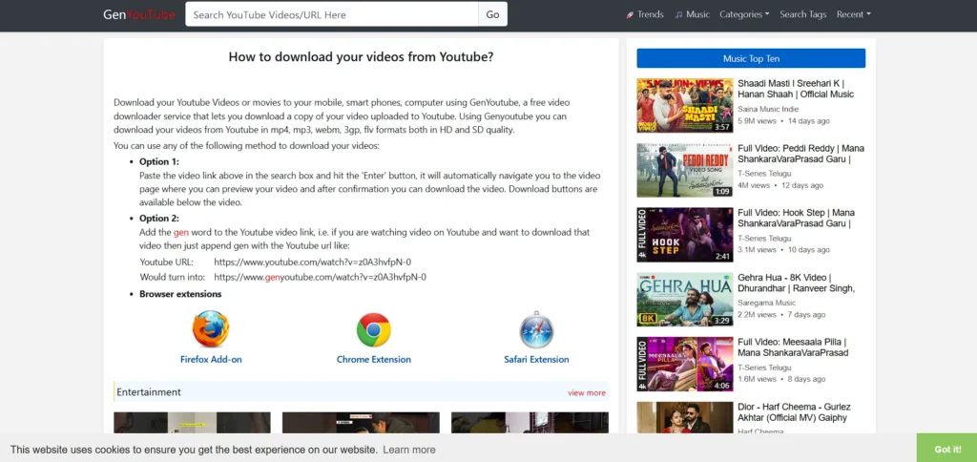The image size is (977, 462).
Task: Focus the Search YouTube Videos/URL field
Action: click(331, 14)
